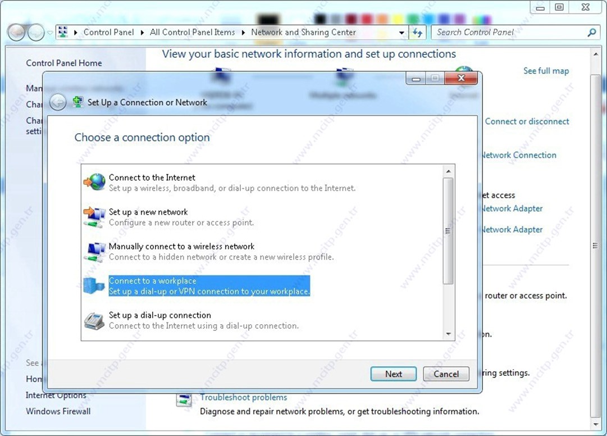Open Control Panel Home link
The image size is (607, 436).
coord(64,63)
